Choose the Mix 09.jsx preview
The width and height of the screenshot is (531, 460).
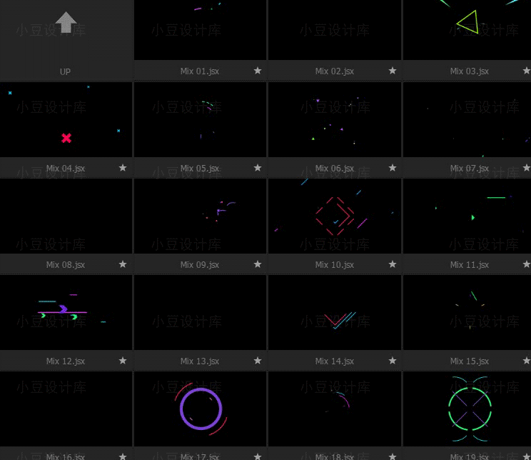200,216
